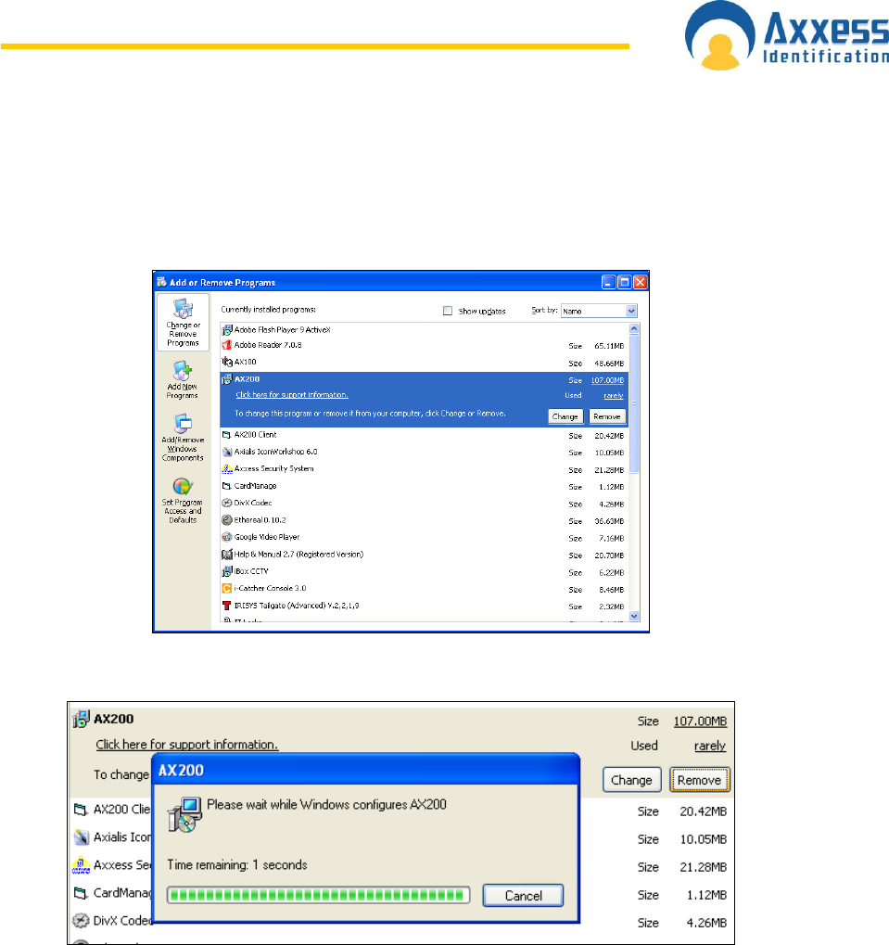Click 20.42MB value in lower screenshot

pyautogui.click(x=703, y=811)
